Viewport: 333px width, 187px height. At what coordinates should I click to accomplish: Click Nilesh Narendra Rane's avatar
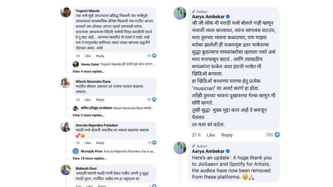(66, 83)
